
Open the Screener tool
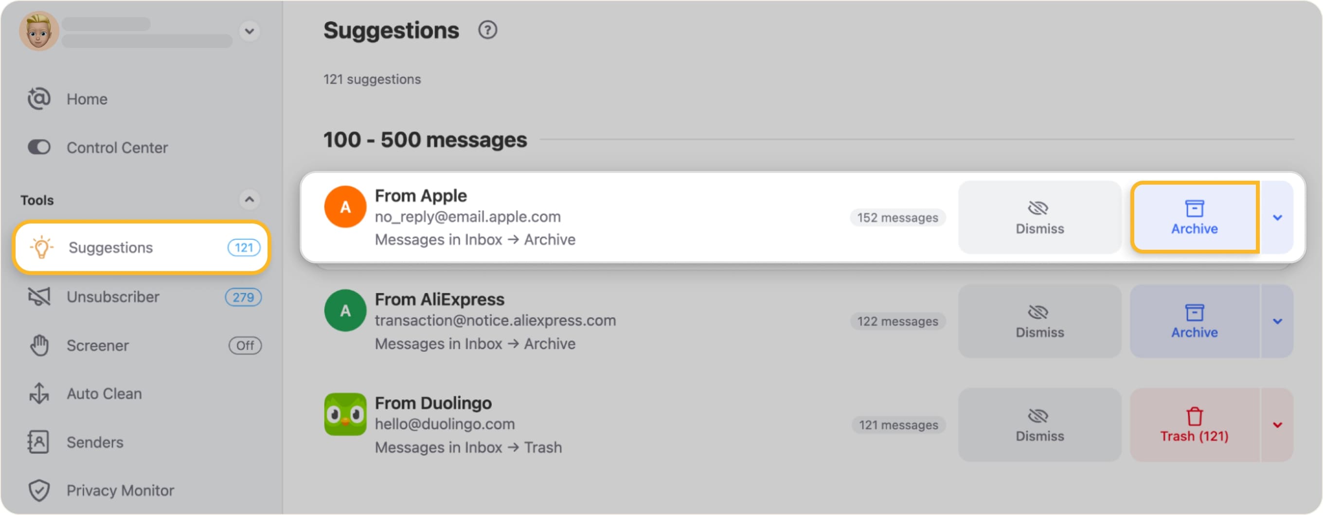point(98,345)
